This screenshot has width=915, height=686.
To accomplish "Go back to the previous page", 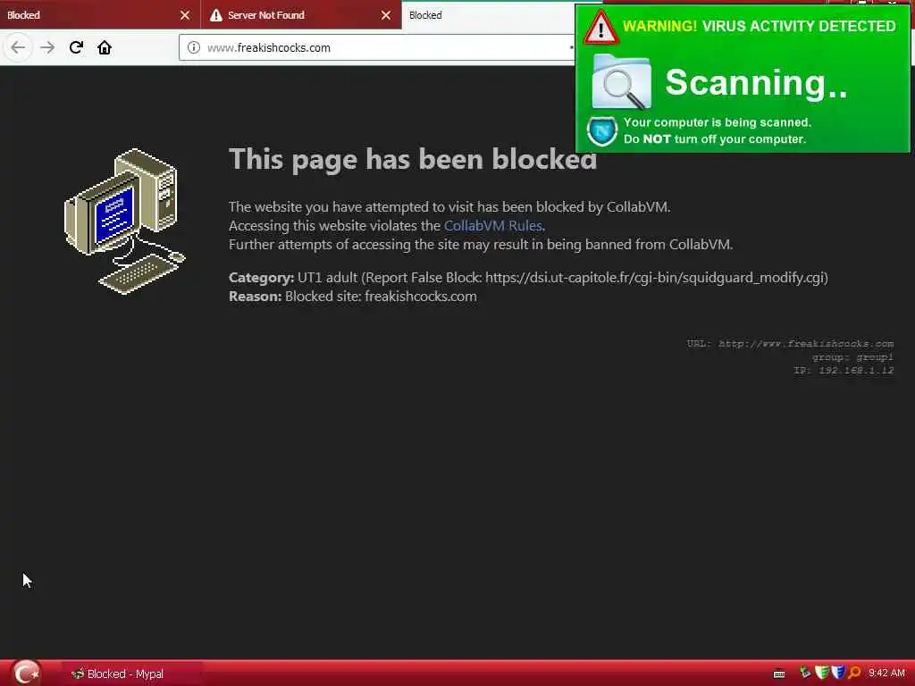I will tap(18, 47).
